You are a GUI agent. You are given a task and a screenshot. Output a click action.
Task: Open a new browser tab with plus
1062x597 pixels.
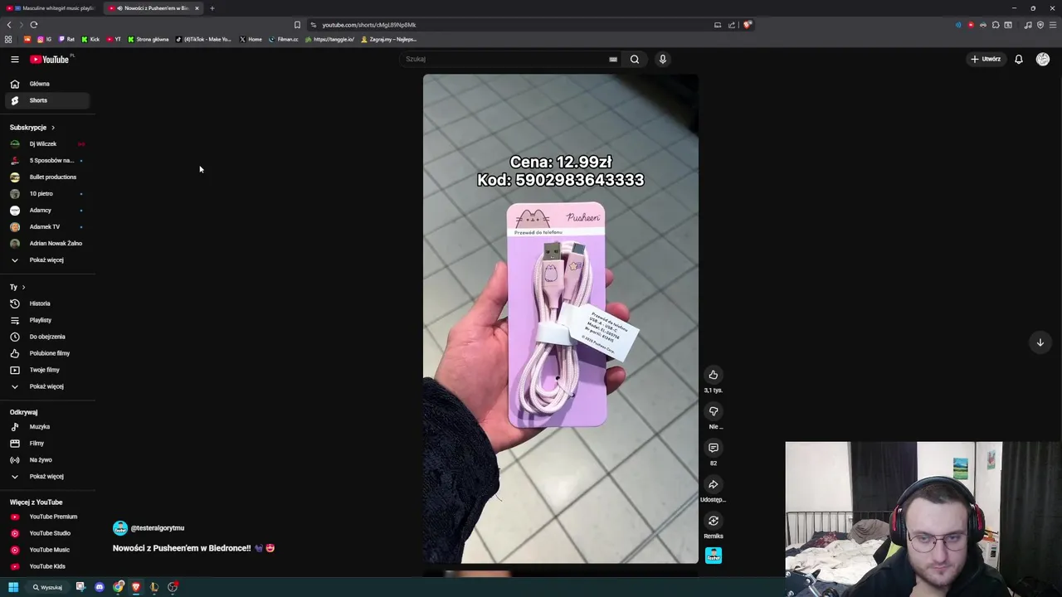point(212,8)
